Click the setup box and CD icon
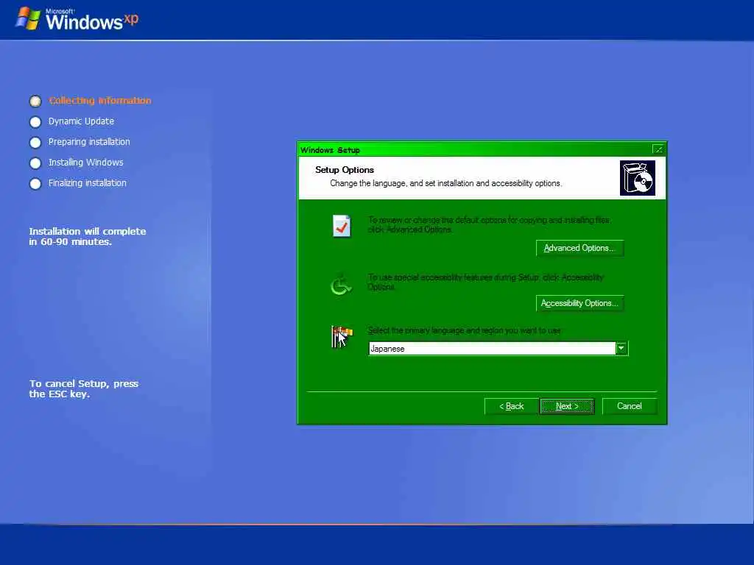754x565 pixels. click(637, 178)
